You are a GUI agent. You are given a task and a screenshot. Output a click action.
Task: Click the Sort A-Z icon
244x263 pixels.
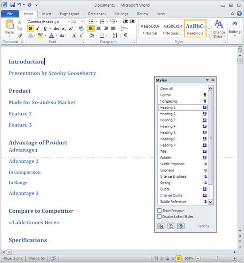click(x=115, y=36)
